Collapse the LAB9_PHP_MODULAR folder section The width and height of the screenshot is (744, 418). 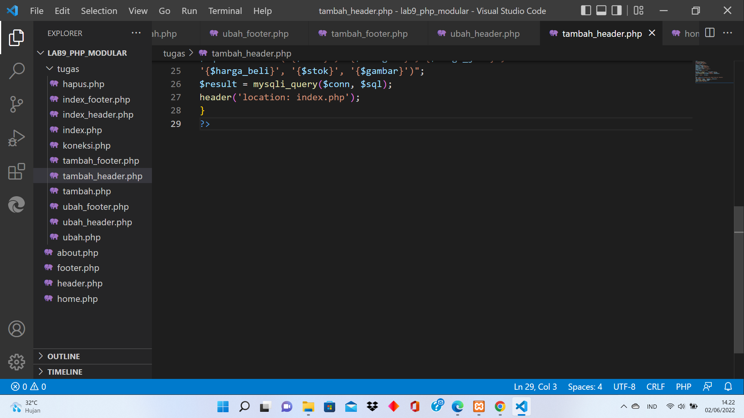pos(93,53)
